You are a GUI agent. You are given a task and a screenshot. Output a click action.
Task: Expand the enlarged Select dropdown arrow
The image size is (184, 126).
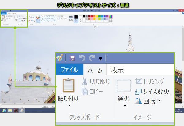tap(125, 106)
